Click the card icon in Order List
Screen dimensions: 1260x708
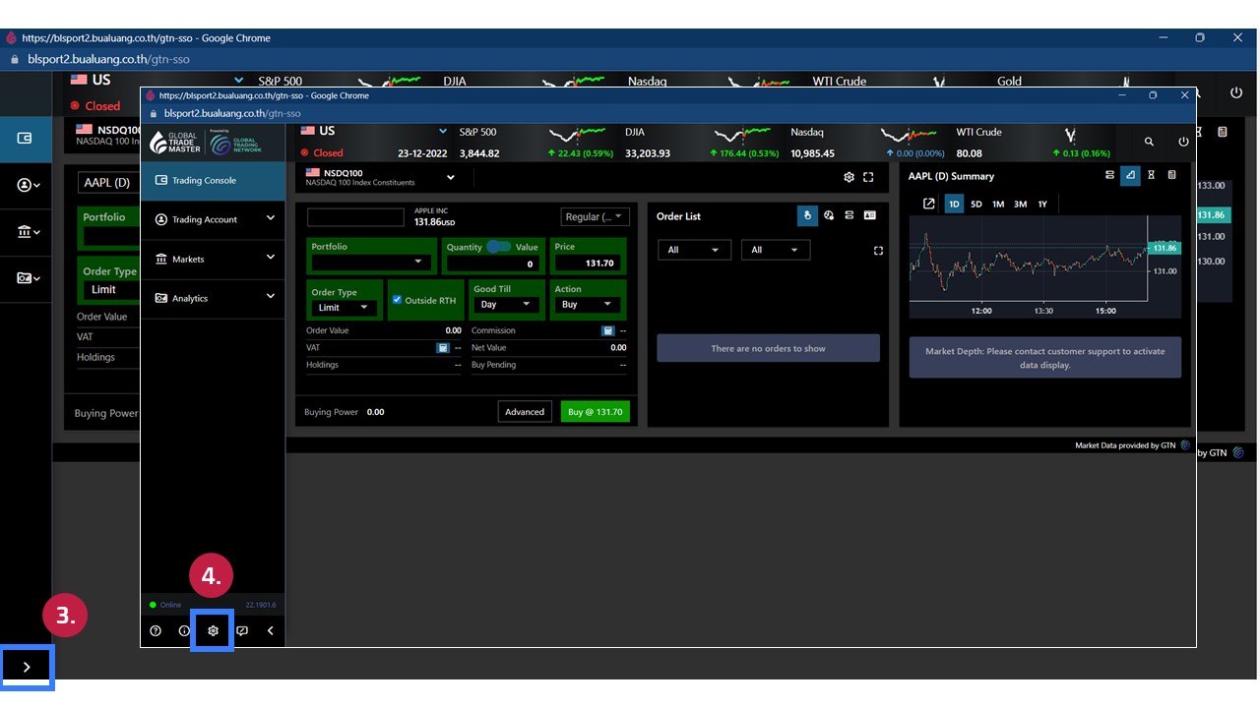point(870,215)
